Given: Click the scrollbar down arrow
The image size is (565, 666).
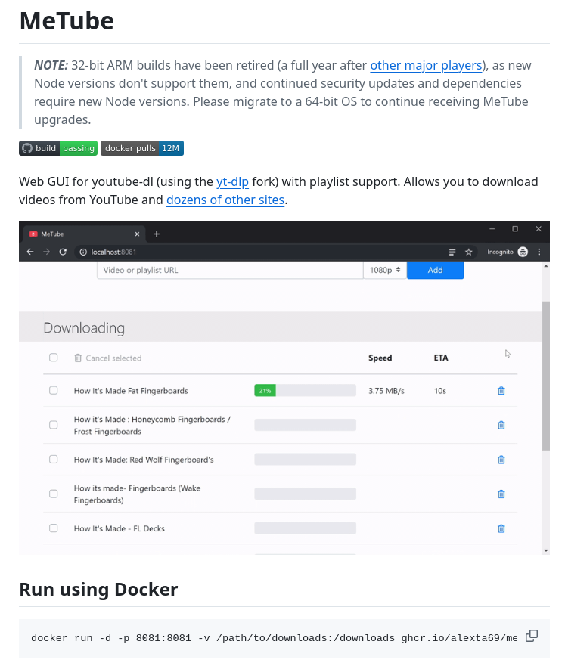Looking at the screenshot, I should pyautogui.click(x=546, y=551).
